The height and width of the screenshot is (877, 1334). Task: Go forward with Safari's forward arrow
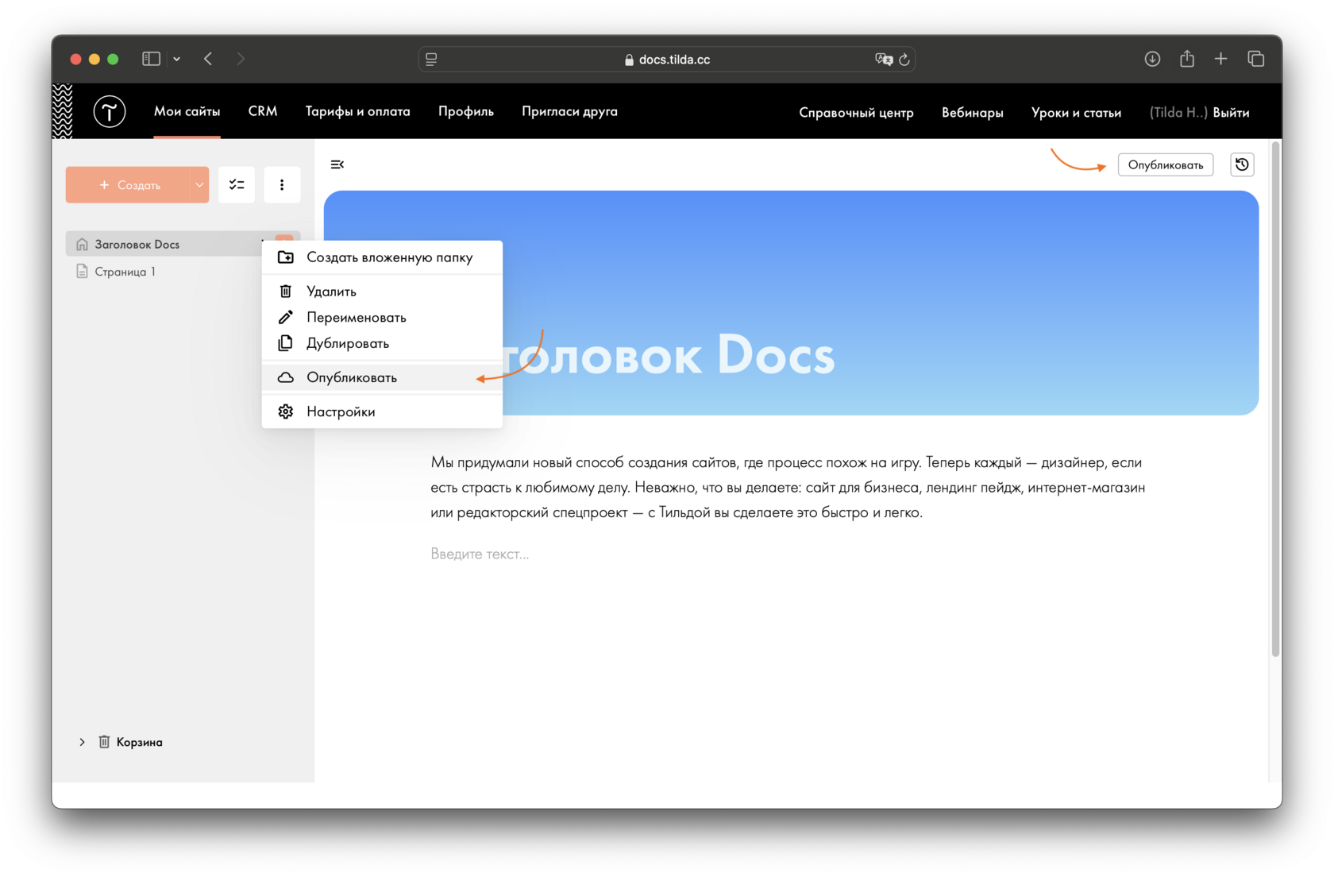(x=241, y=59)
